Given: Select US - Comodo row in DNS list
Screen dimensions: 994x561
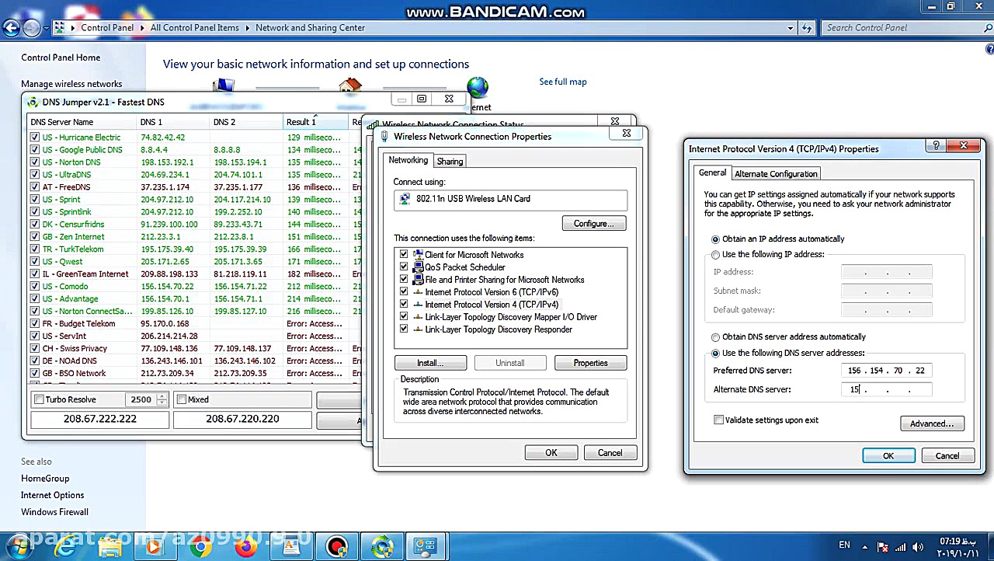Looking at the screenshot, I should point(194,287).
